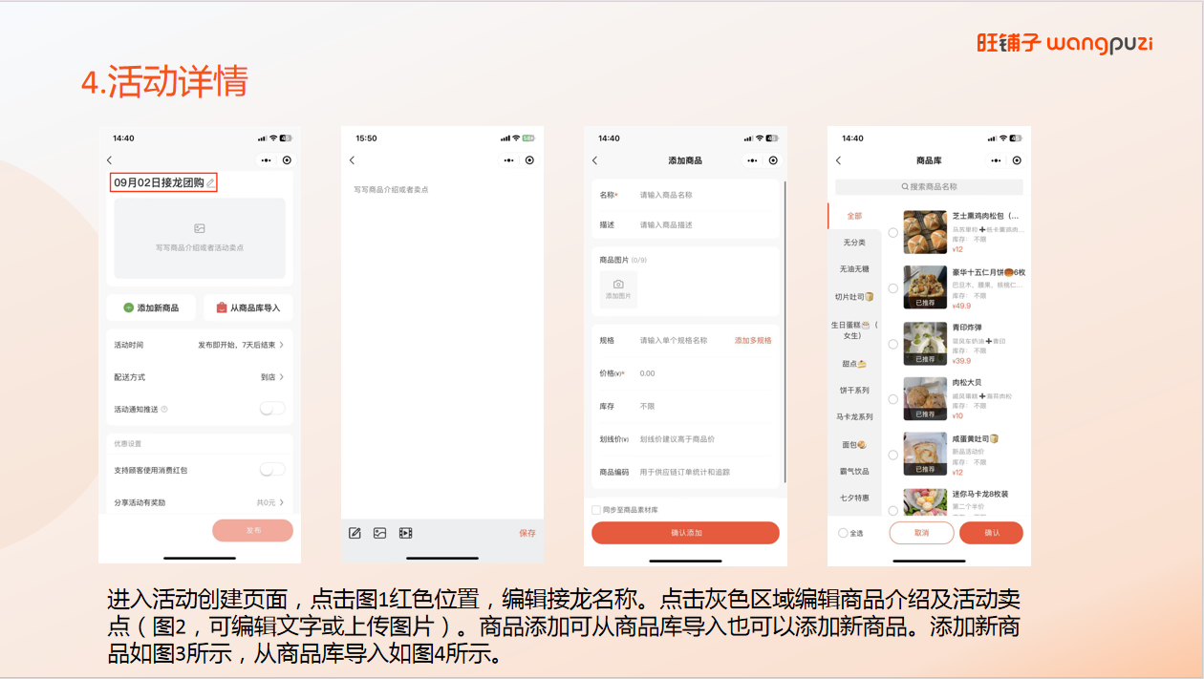
Task: Select the insert video icon in editor toolbar
Action: click(405, 533)
